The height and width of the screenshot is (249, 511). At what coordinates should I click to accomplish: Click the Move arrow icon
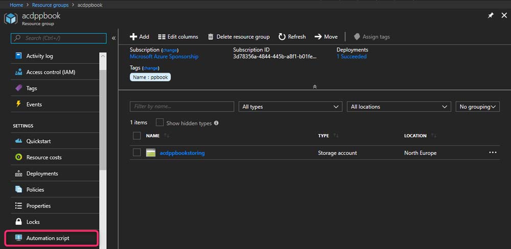pos(318,37)
